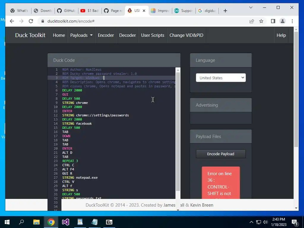Screen dimensions: 304x228
Task: Click Chrome icon in taskbar
Action: 51,222
